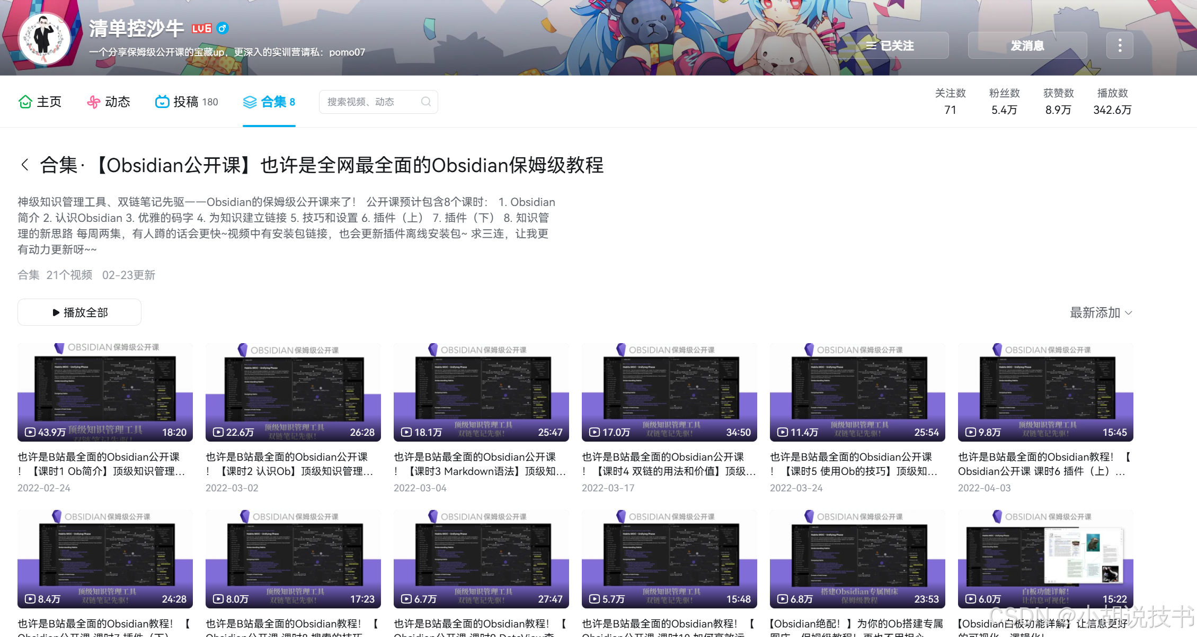Image resolution: width=1197 pixels, height=637 pixels.
Task: Open the 投稿 180 tab
Action: click(187, 102)
